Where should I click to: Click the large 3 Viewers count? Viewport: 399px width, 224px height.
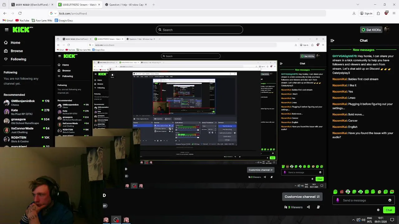pyautogui.click(x=293, y=207)
